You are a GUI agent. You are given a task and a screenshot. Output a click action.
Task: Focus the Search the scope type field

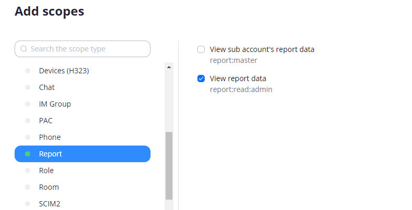click(82, 49)
